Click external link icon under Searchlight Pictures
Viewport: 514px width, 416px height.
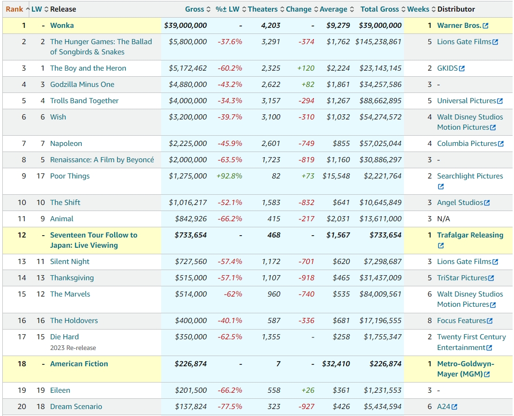[x=441, y=186]
